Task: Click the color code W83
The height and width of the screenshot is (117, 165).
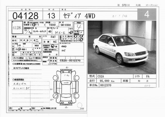Action: click(x=37, y=46)
